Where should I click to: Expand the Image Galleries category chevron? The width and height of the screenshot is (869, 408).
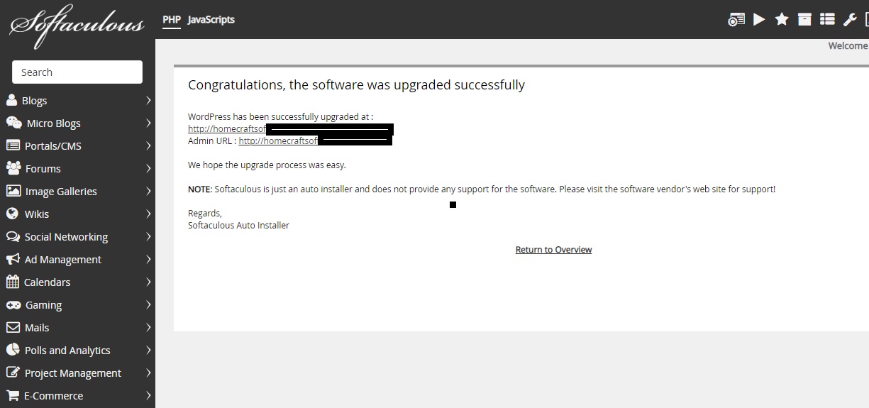[x=148, y=191]
